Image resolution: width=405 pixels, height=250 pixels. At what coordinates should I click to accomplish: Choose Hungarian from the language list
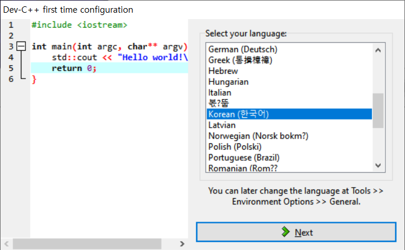click(289, 81)
